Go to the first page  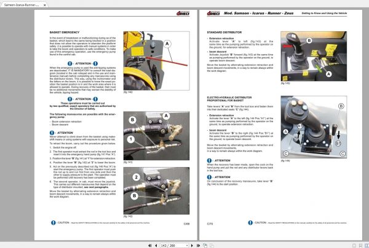(x=150, y=246)
